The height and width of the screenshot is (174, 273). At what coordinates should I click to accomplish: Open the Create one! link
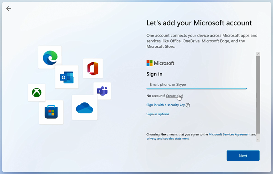tap(174, 96)
